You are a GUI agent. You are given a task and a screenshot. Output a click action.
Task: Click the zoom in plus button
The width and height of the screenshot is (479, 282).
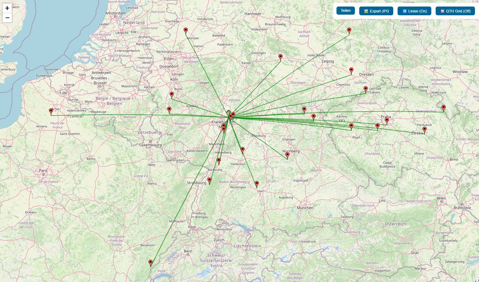[7, 8]
